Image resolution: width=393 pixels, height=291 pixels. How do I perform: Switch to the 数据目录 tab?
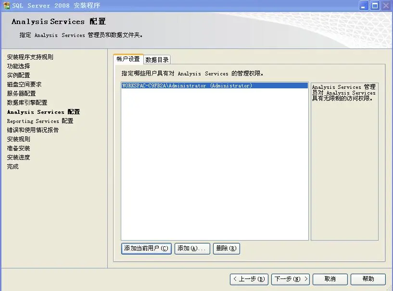click(157, 60)
